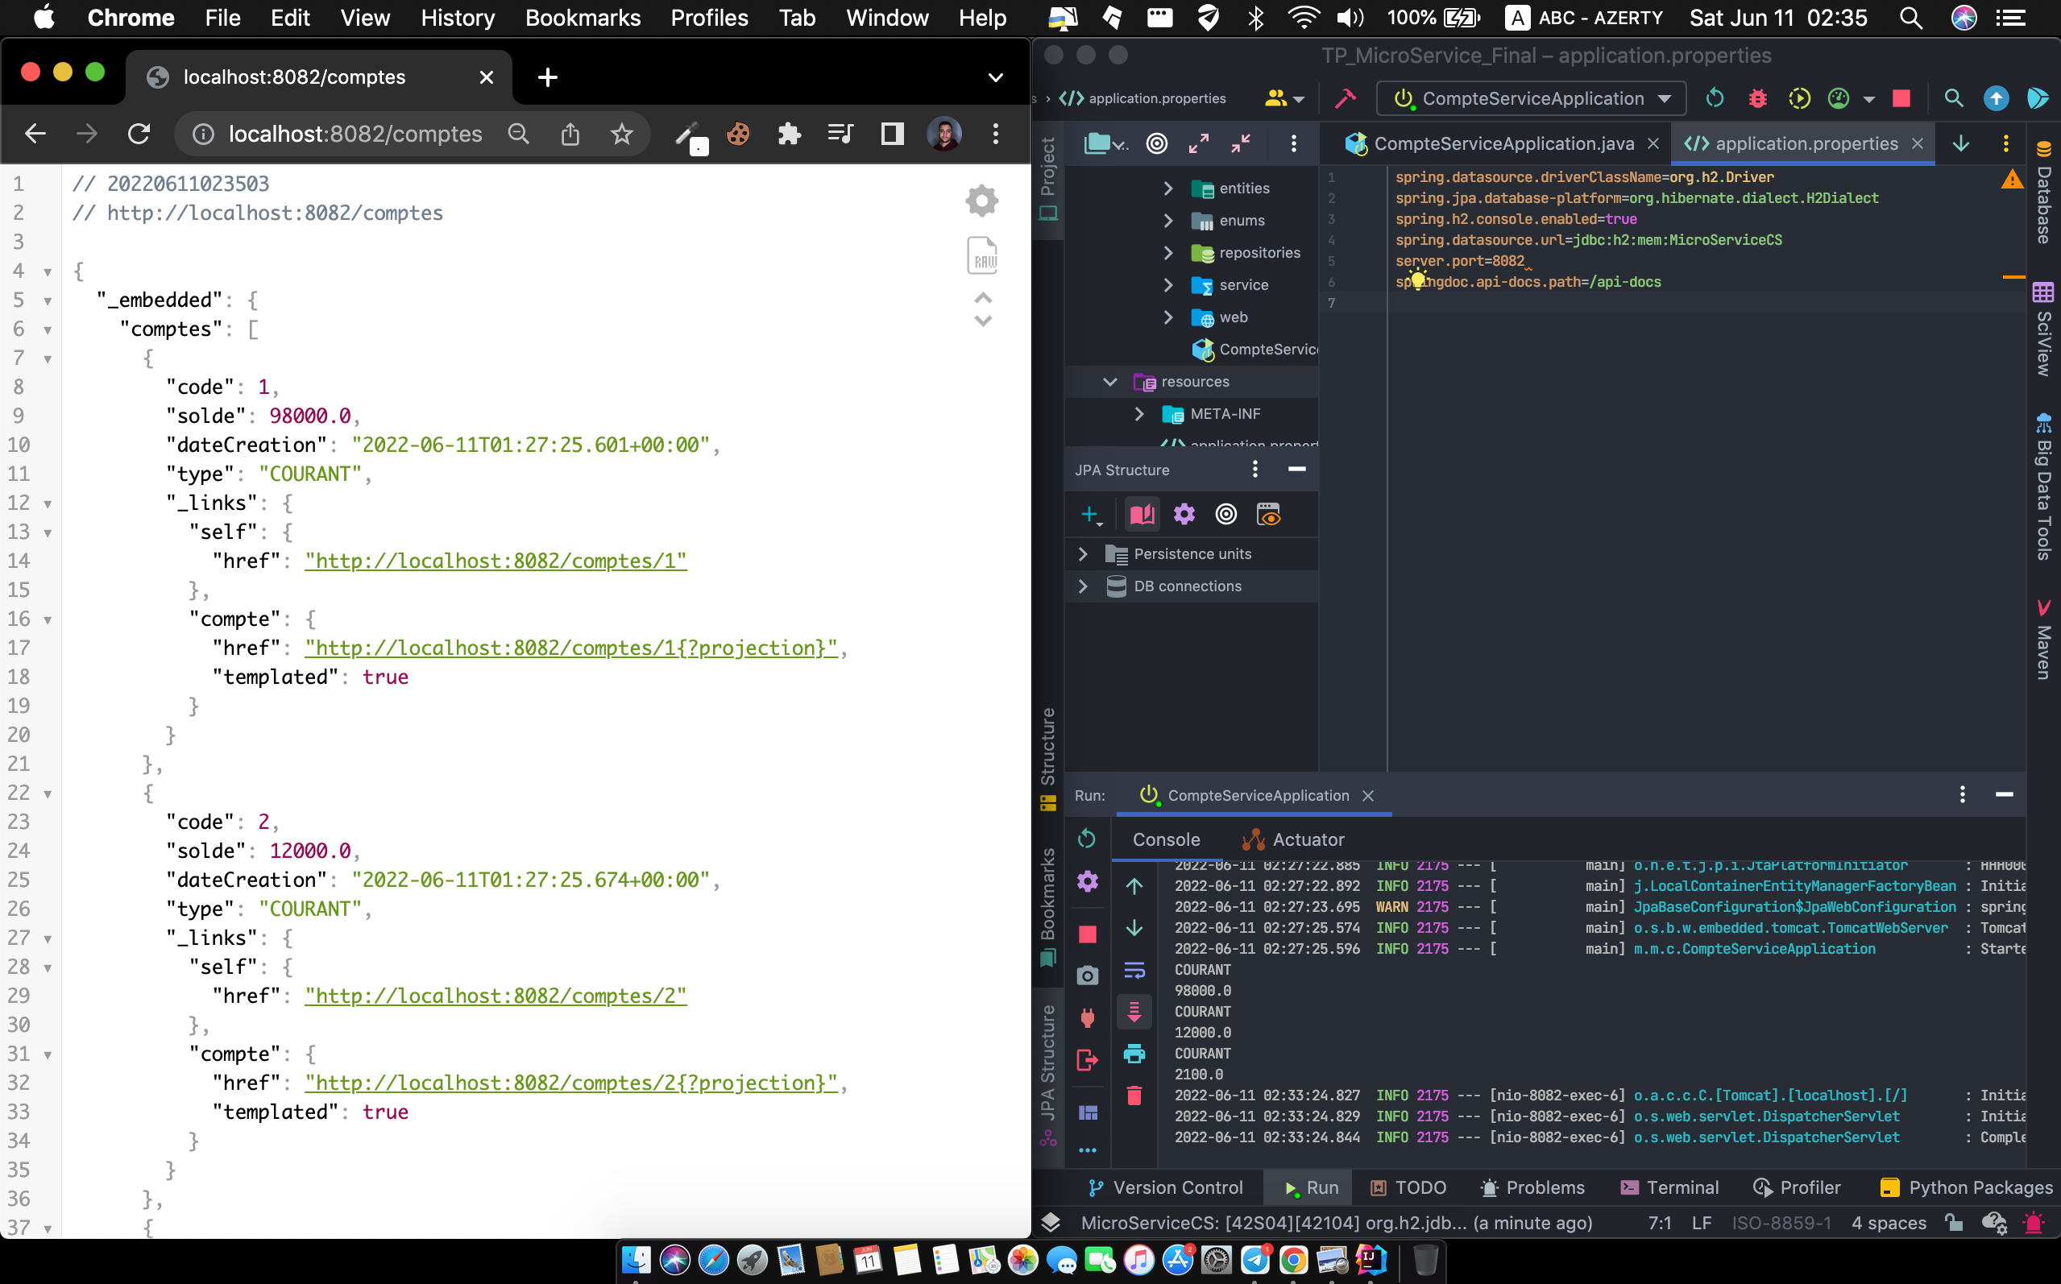Click the Chrome address bar

(355, 134)
